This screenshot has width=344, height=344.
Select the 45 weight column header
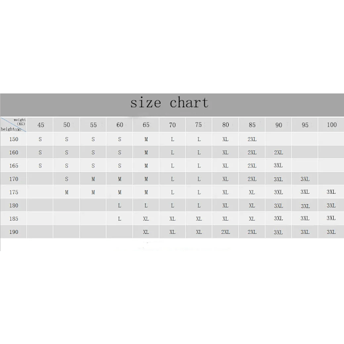[x=40, y=124]
